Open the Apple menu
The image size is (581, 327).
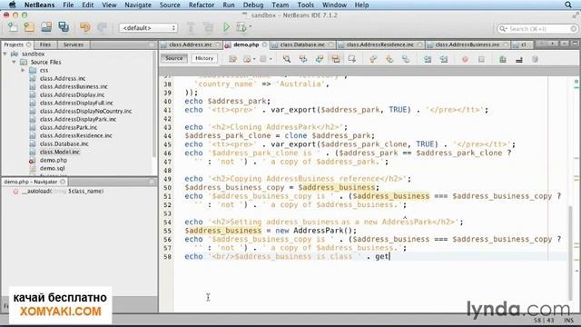pyautogui.click(x=12, y=5)
